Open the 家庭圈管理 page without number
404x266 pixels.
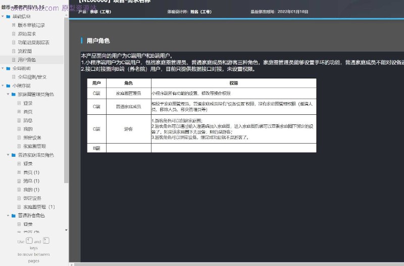click(x=35, y=146)
